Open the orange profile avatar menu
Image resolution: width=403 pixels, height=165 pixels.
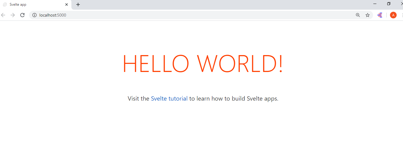coord(393,15)
